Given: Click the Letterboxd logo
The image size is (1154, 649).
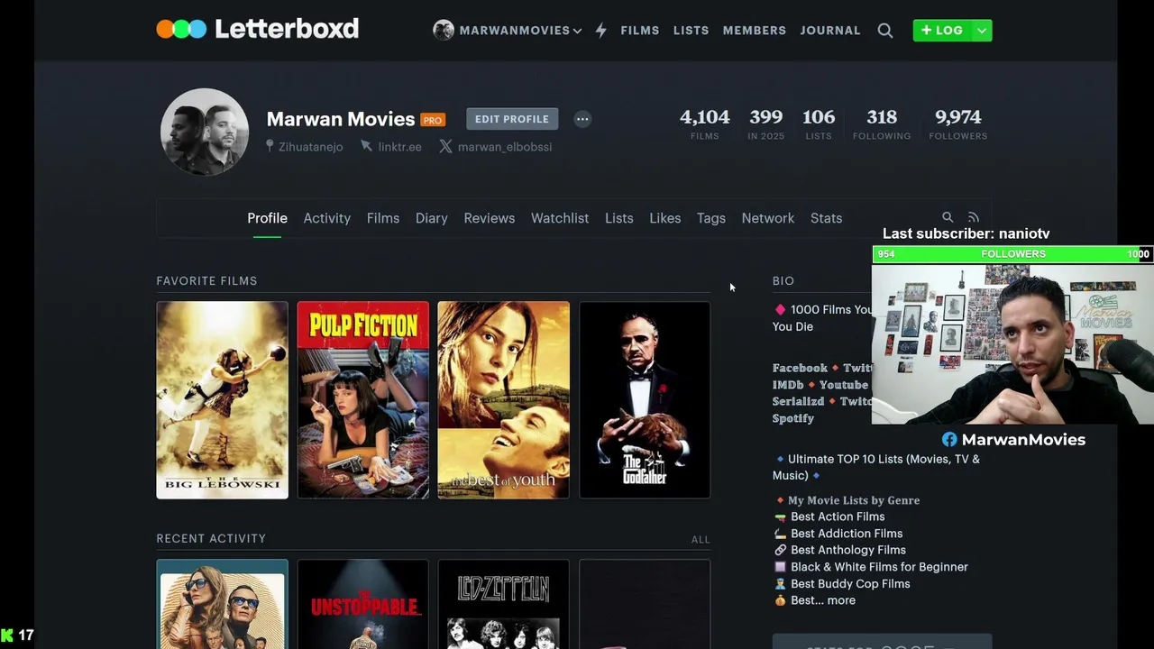Looking at the screenshot, I should [x=258, y=29].
